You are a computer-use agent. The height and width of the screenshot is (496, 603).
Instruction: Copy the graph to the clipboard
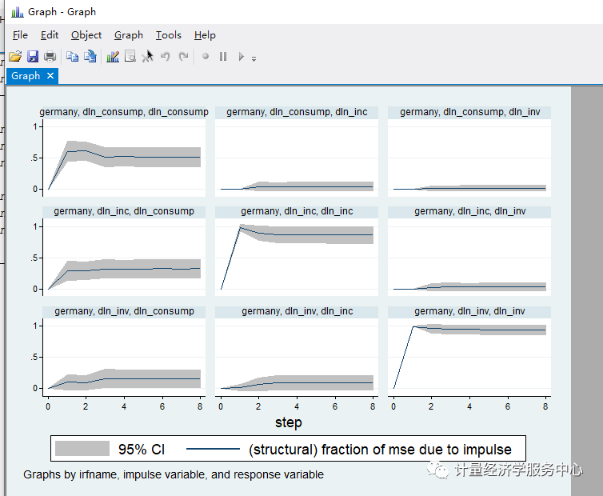[x=72, y=57]
